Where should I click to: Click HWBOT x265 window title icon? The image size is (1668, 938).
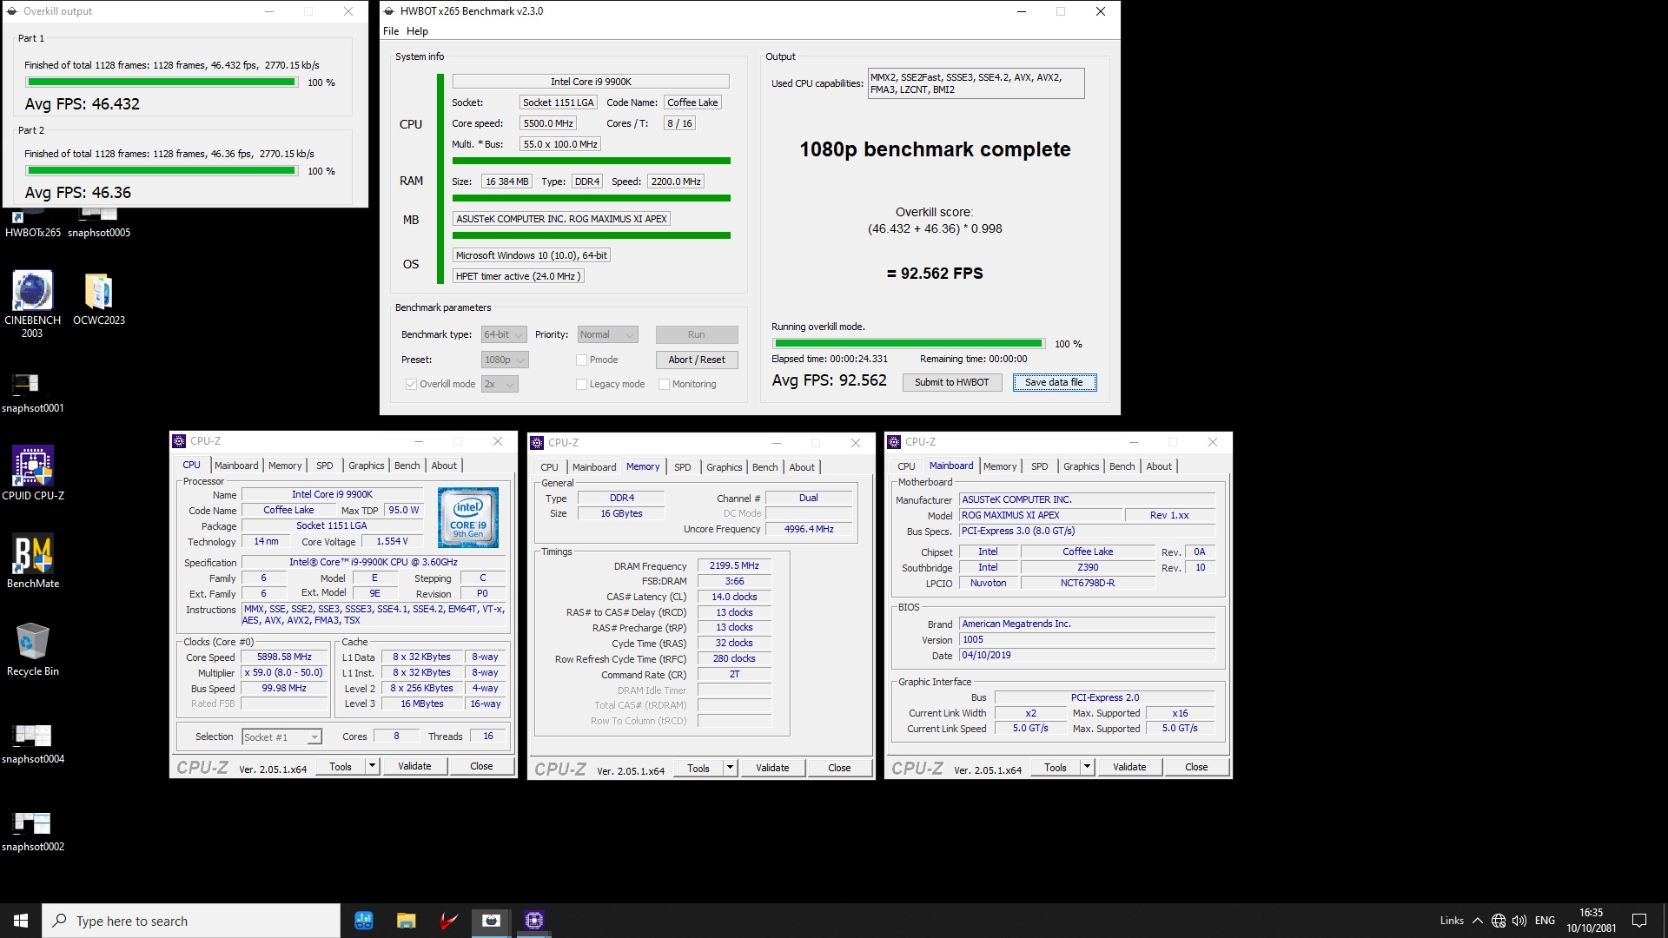click(389, 11)
